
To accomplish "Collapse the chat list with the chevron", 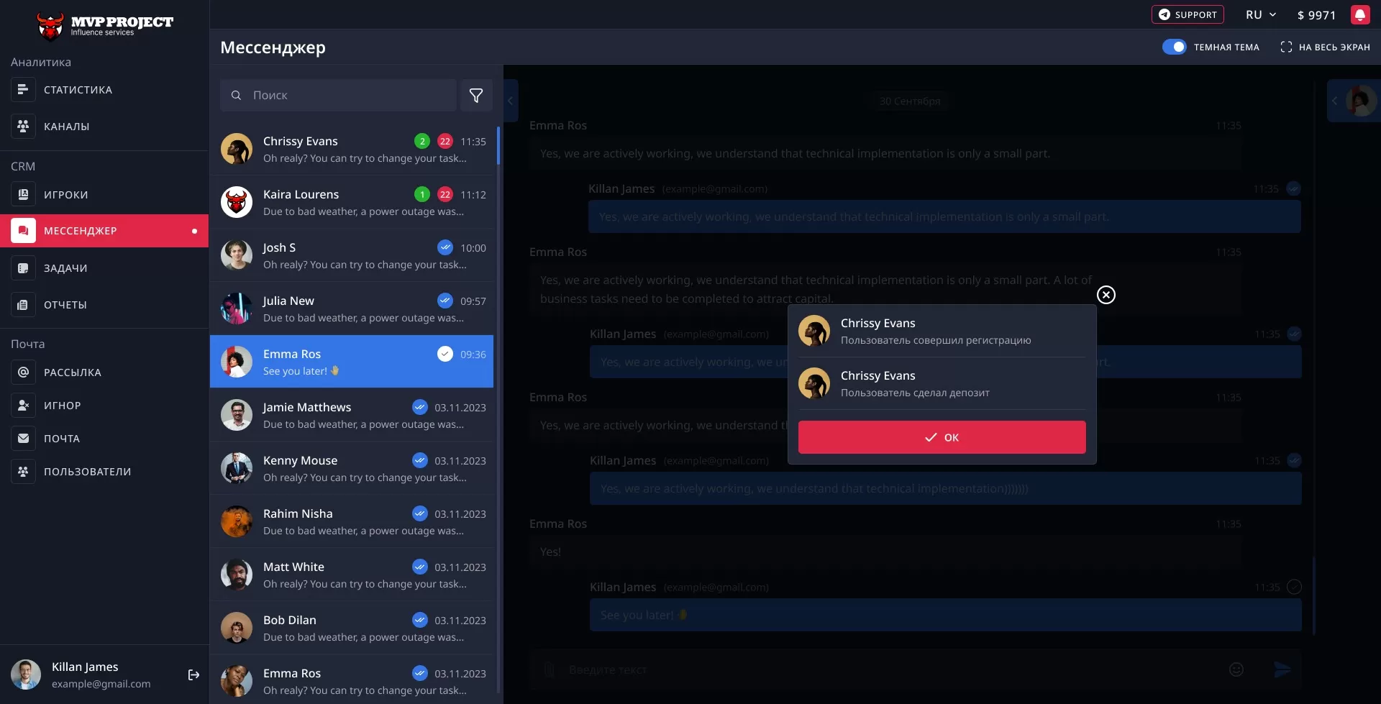I will pyautogui.click(x=511, y=101).
